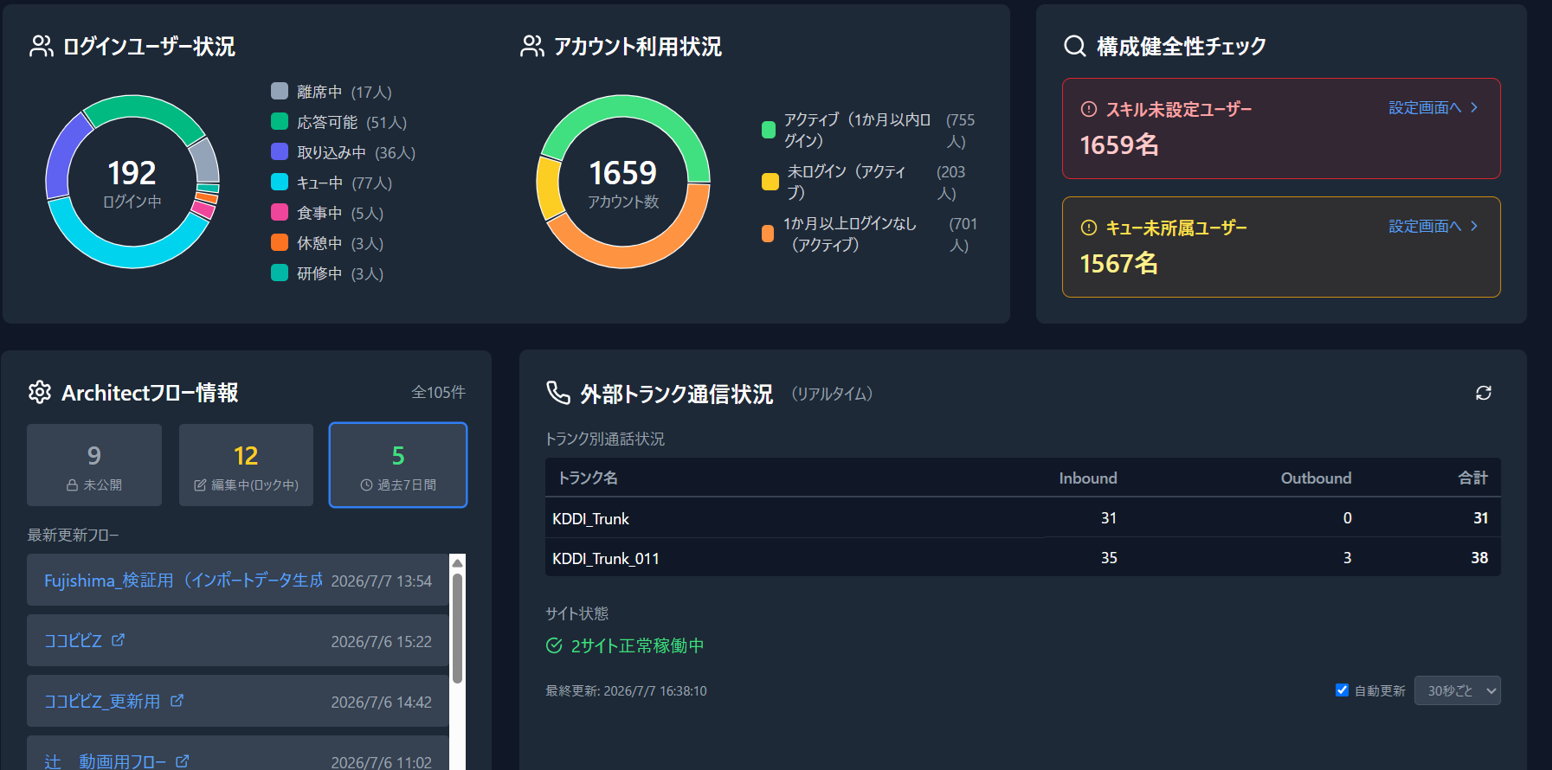Click chevron on スキル未設定ユーザー 設定画面へ

coord(1474,107)
